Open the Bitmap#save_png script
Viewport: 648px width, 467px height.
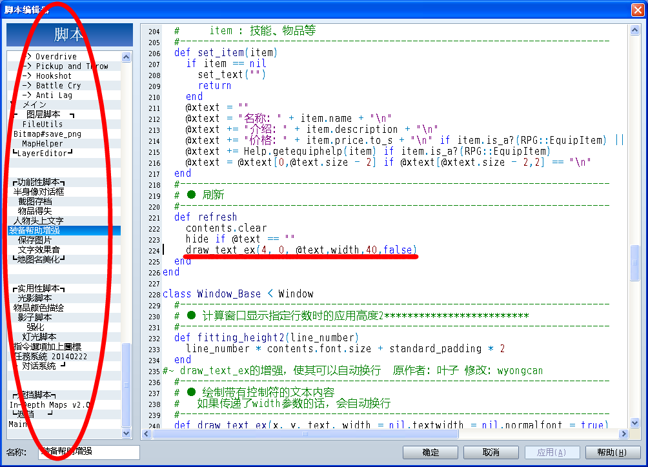[64, 134]
